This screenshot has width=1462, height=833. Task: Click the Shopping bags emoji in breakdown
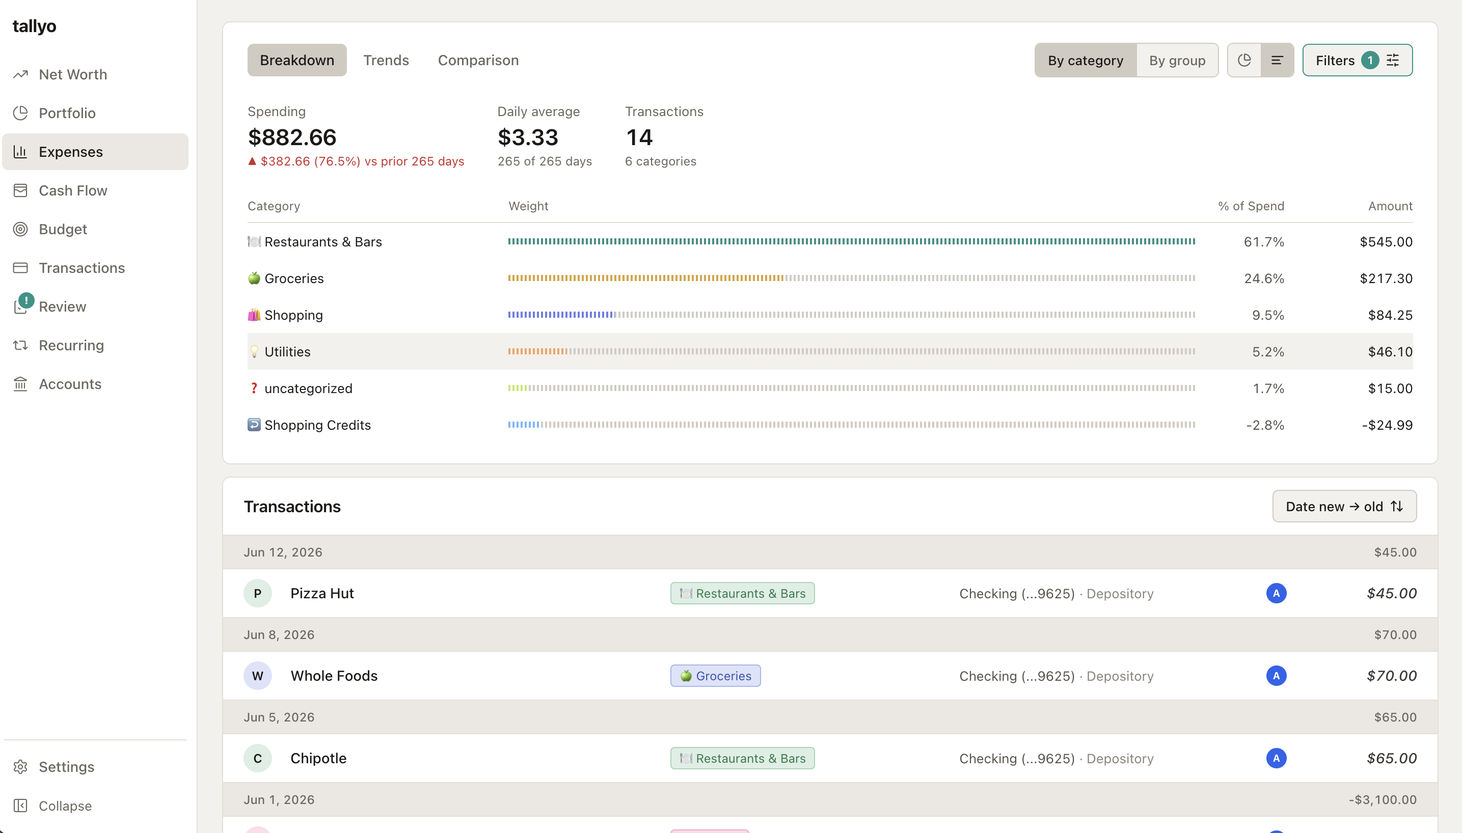click(x=254, y=315)
